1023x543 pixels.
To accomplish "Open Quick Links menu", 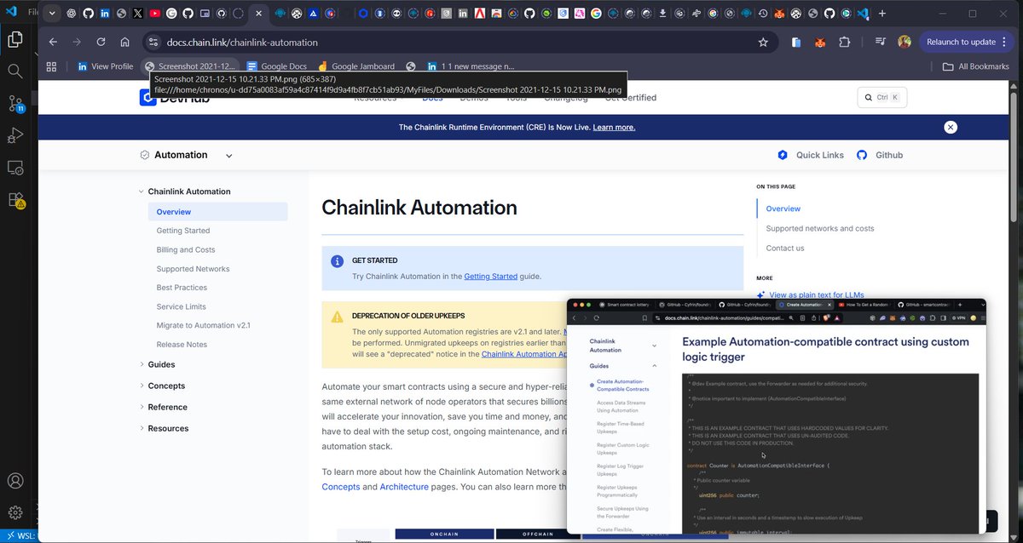I will (811, 155).
